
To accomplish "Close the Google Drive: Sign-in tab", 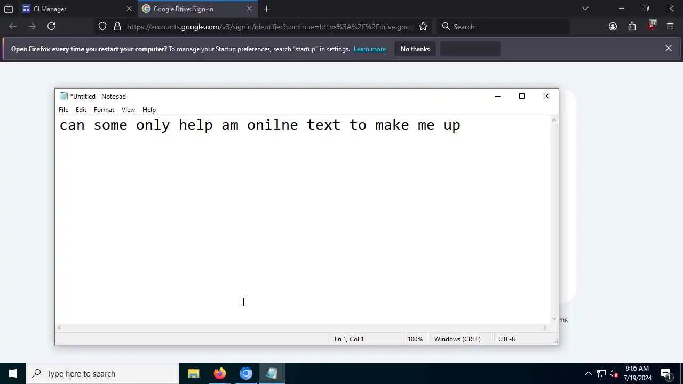I will tap(249, 9).
